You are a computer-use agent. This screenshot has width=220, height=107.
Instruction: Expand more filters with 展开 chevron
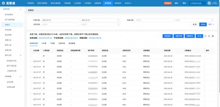(x=211, y=24)
